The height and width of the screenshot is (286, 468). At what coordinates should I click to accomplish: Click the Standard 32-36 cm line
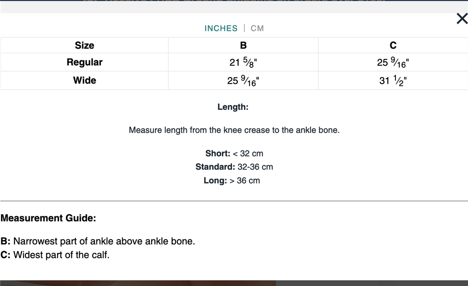(234, 167)
